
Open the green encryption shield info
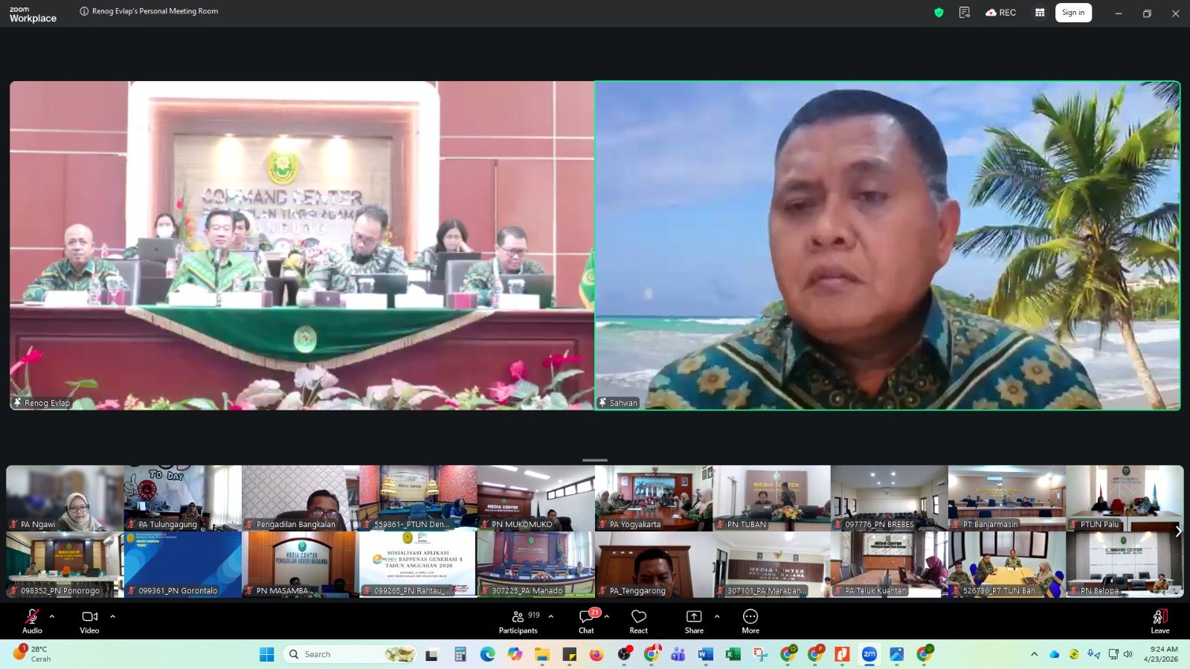[939, 13]
